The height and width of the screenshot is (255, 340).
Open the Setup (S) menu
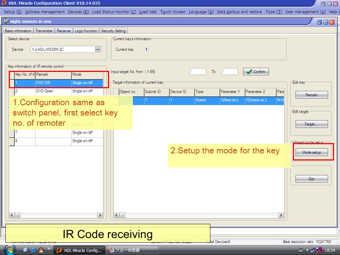(13, 12)
